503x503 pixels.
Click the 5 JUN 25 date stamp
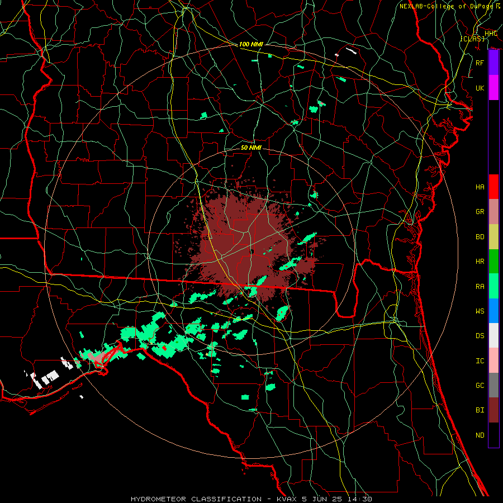coord(322,499)
